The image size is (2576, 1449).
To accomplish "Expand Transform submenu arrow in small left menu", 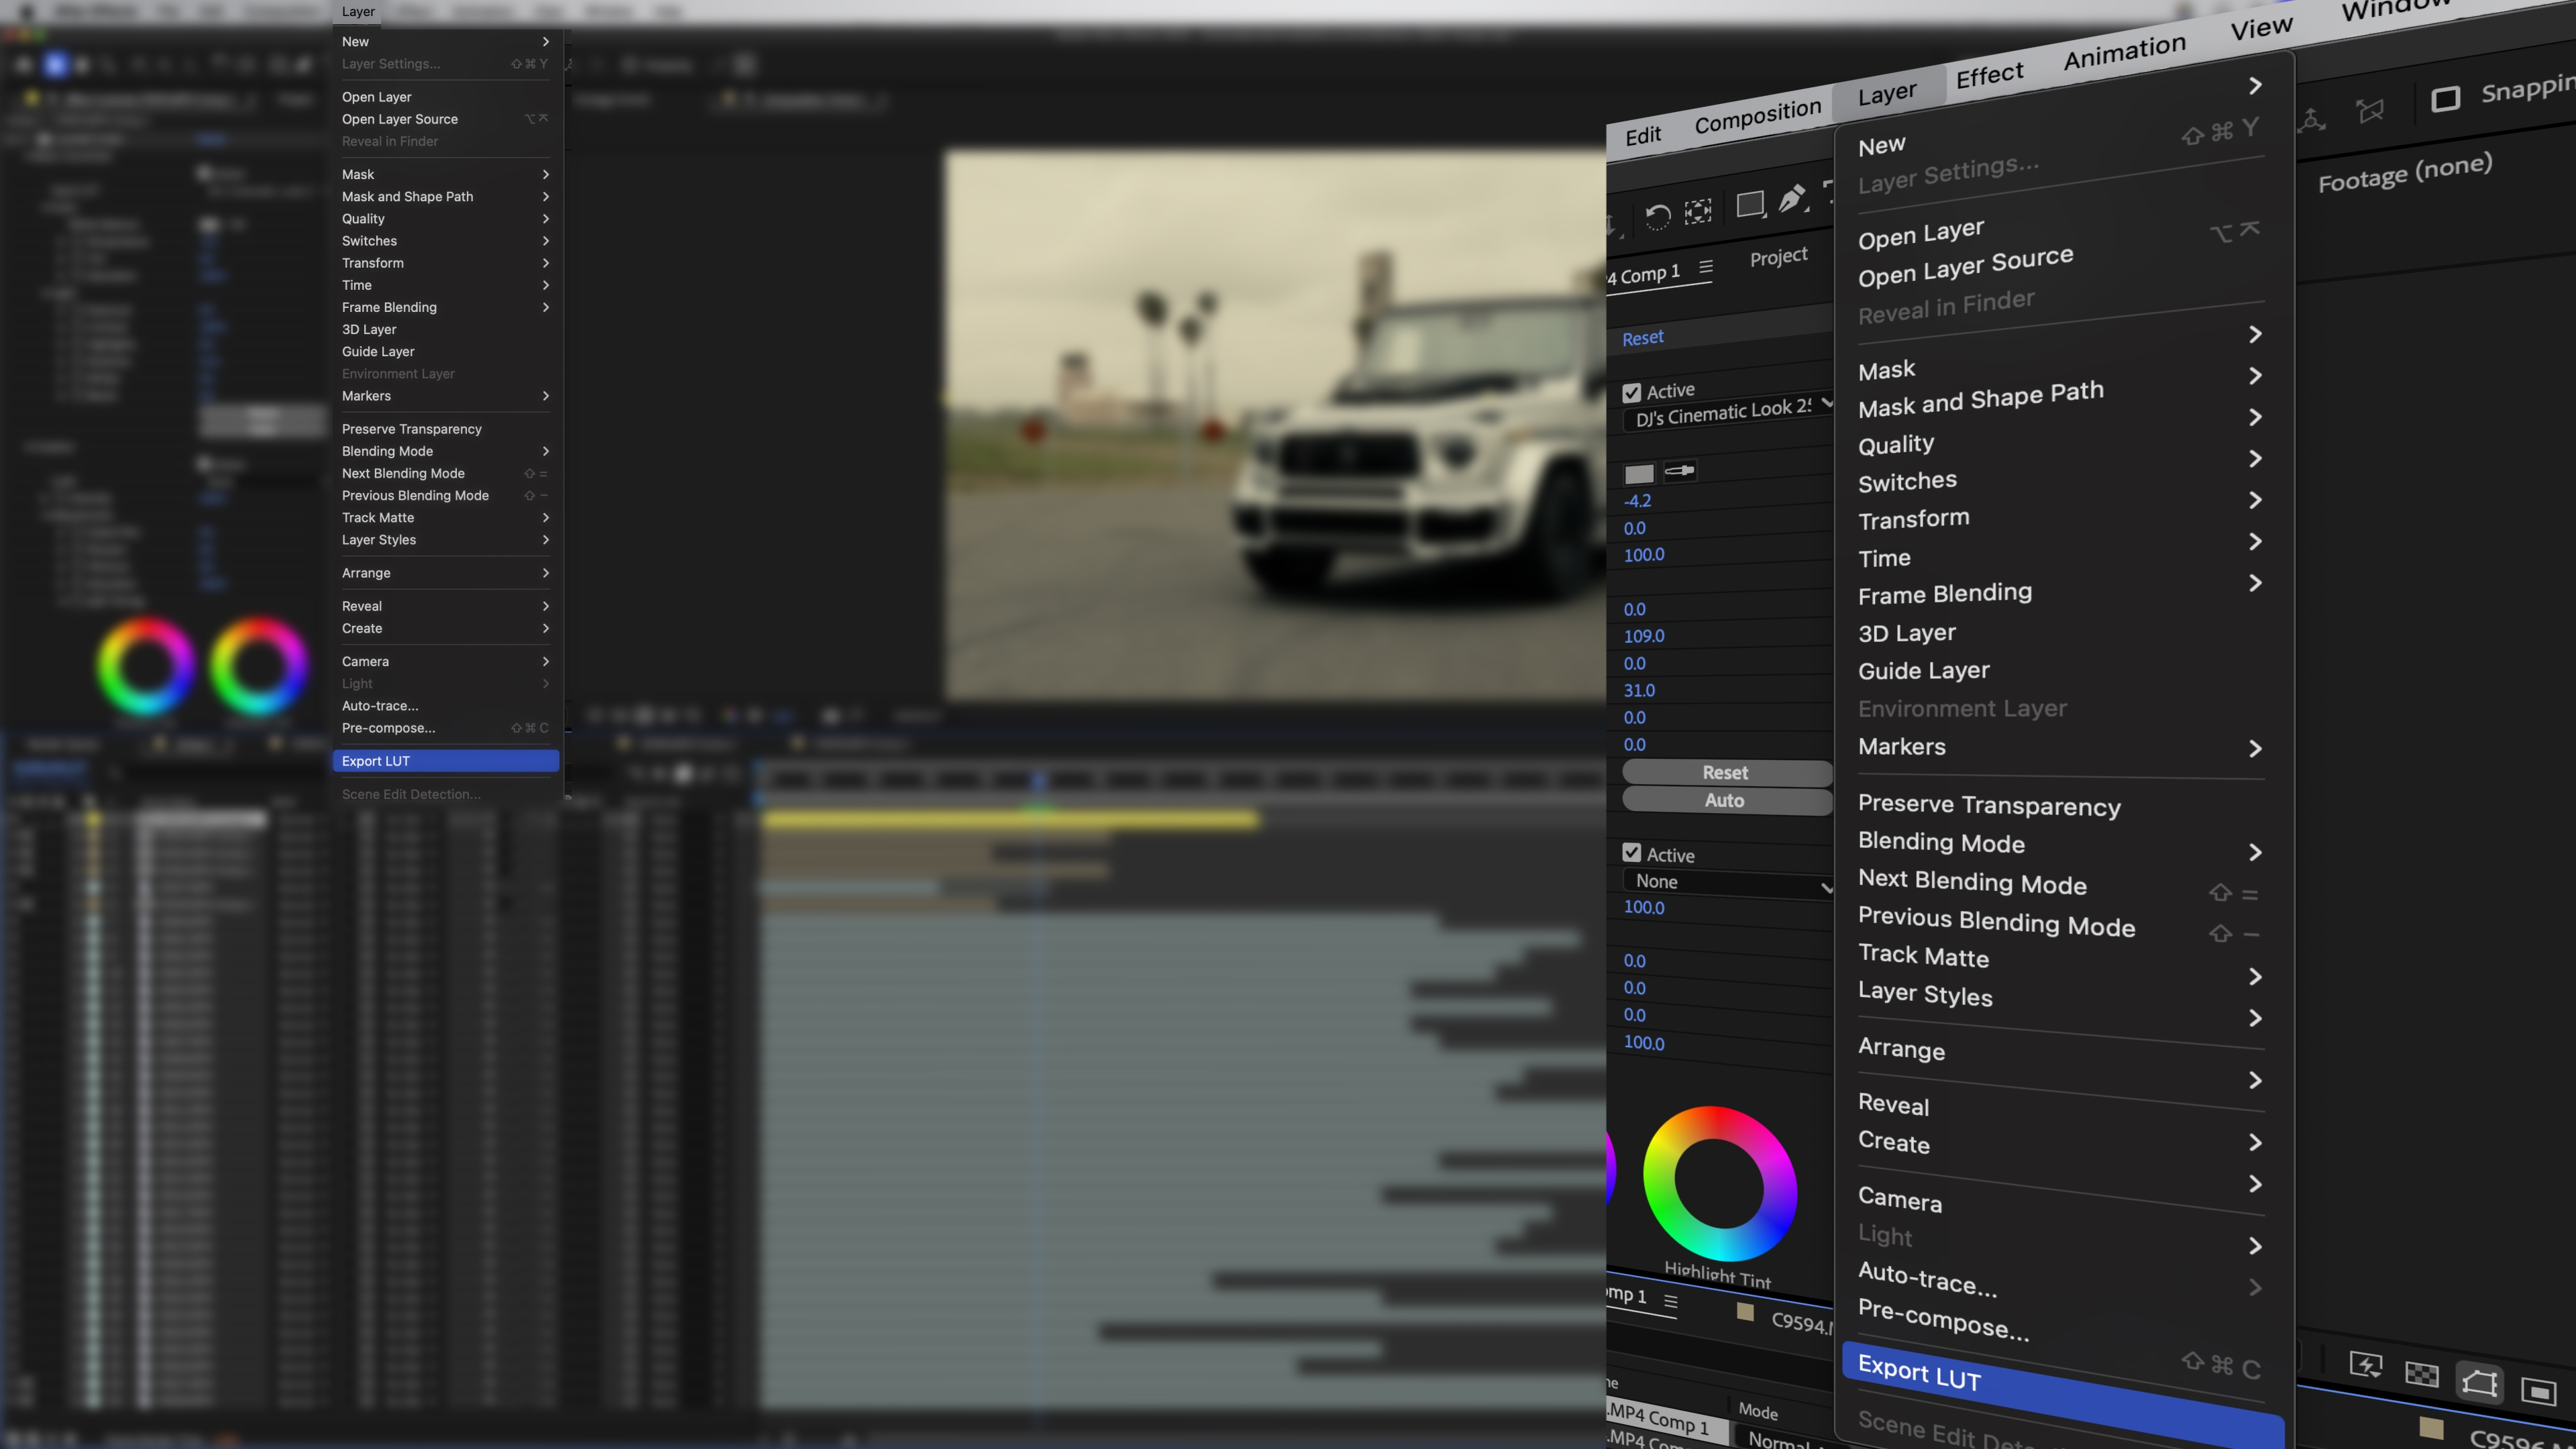I will pos(546,263).
